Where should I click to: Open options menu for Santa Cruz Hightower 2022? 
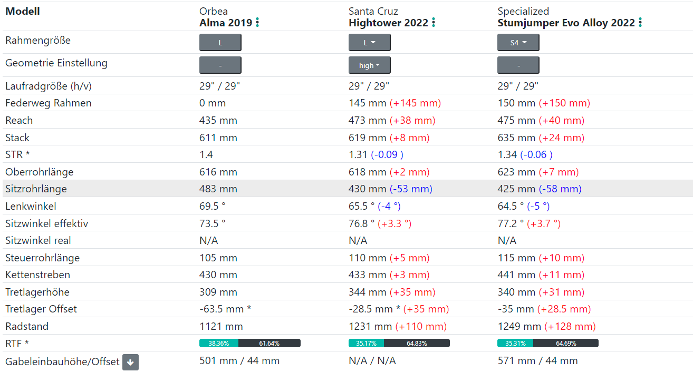pyautogui.click(x=434, y=23)
